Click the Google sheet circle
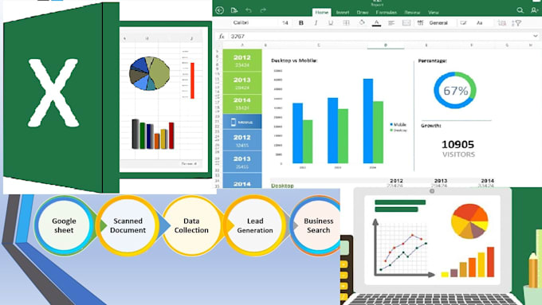Viewport: 542px width, 305px height. pos(64,225)
